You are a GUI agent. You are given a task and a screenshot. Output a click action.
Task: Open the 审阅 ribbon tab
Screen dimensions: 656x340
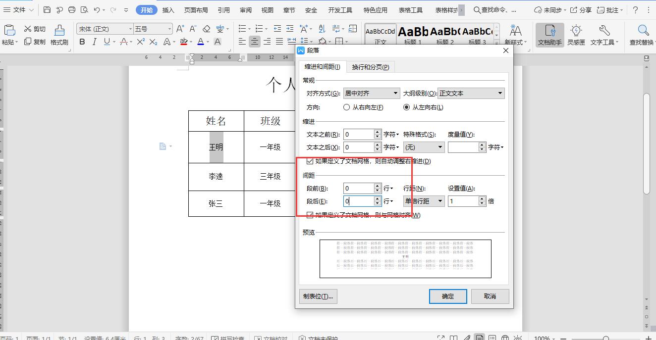[x=245, y=10]
